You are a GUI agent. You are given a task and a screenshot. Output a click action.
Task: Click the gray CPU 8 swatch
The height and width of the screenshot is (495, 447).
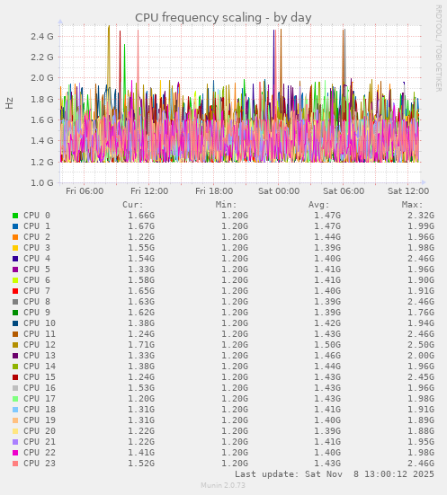pos(15,302)
